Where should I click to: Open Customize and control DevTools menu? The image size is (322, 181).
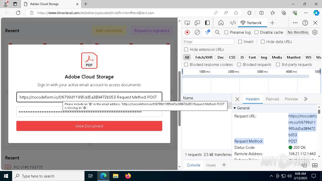tap(295, 23)
